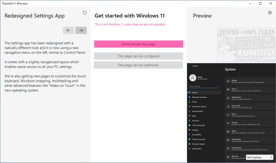Screen dimensions: 276x163
Task: Click paragraph starting It comes with a slightly reorganized
Action: [42, 64]
